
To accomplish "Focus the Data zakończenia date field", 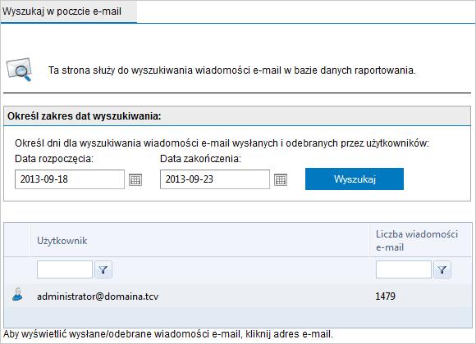I will tap(215, 179).
